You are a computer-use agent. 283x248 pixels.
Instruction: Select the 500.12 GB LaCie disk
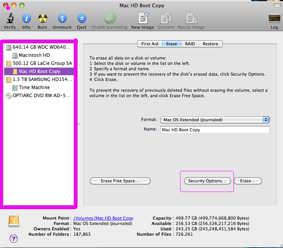click(39, 63)
